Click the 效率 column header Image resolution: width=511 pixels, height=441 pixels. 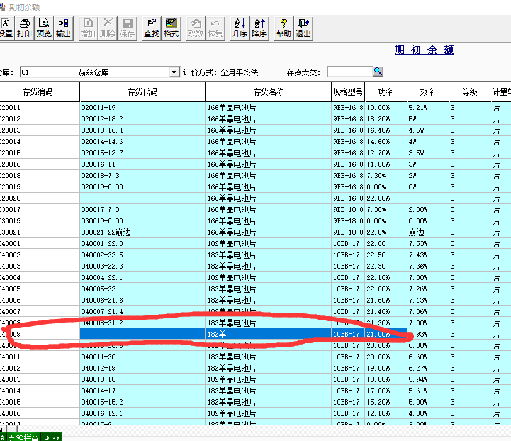(427, 92)
